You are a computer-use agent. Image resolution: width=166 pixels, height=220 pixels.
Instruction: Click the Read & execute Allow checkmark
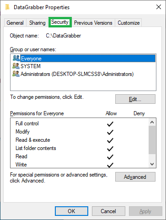coord(110,140)
